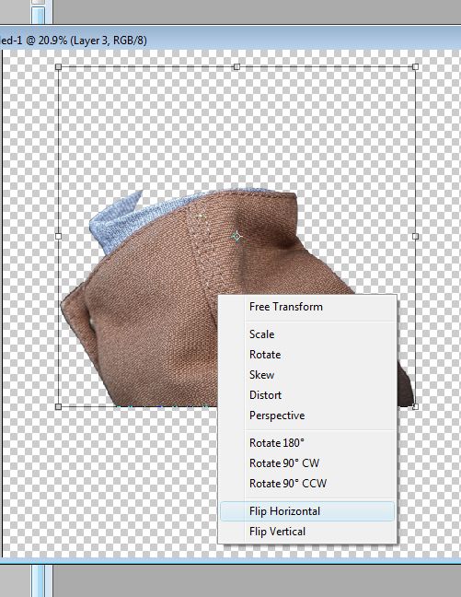Choose Skew from the context menu

click(x=307, y=375)
